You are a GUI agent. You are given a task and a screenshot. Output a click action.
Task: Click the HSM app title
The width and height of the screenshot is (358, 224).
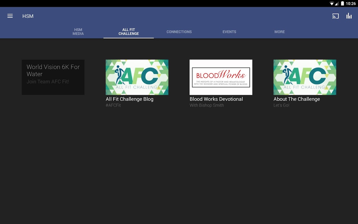coord(28,16)
